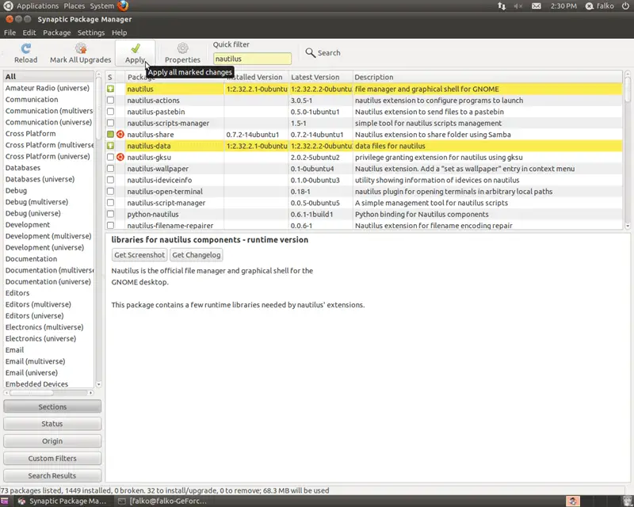The height and width of the screenshot is (507, 634).
Task: Click the down arrow of the sections list scrollbar
Action: (98, 384)
